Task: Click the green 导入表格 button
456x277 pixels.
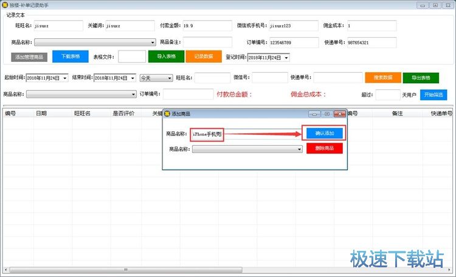Action: click(x=167, y=56)
